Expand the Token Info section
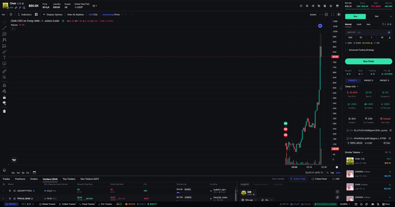Viewport: 395px width, 207px height. coord(351,86)
